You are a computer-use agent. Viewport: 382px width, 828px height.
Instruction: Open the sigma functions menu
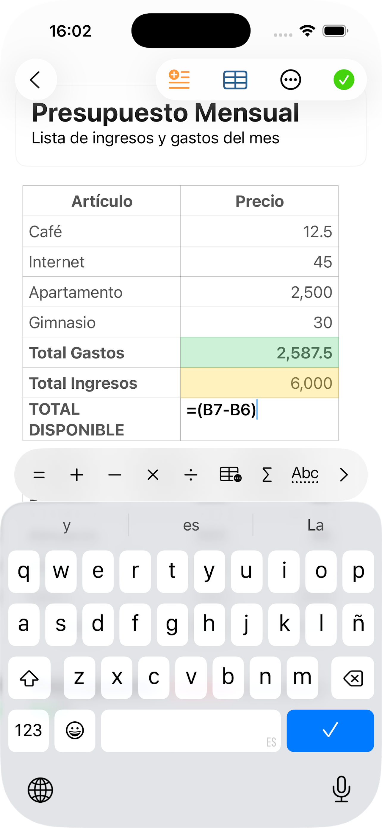click(x=267, y=475)
